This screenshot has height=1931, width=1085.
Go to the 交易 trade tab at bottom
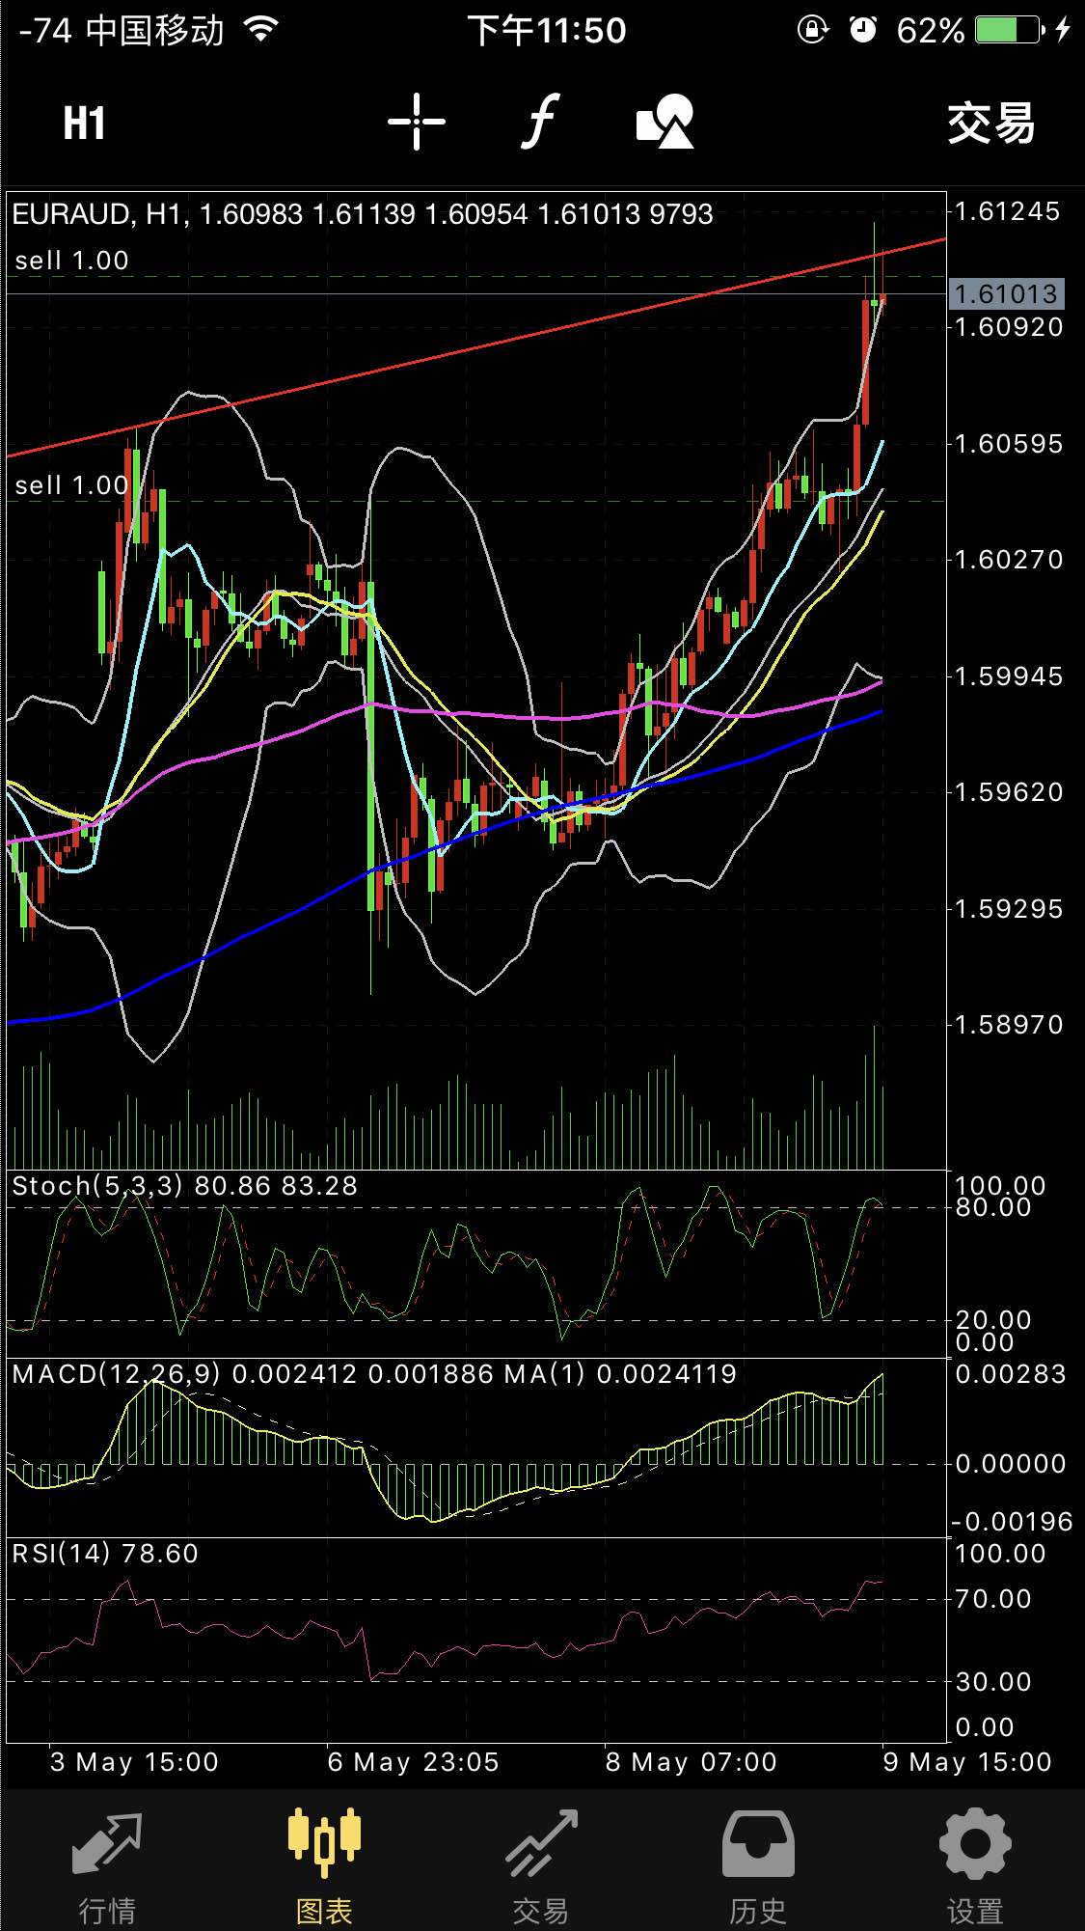point(541,1866)
